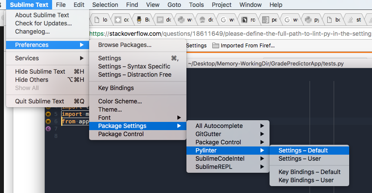Click Pylinter warning icon on line 6

coord(48,121)
